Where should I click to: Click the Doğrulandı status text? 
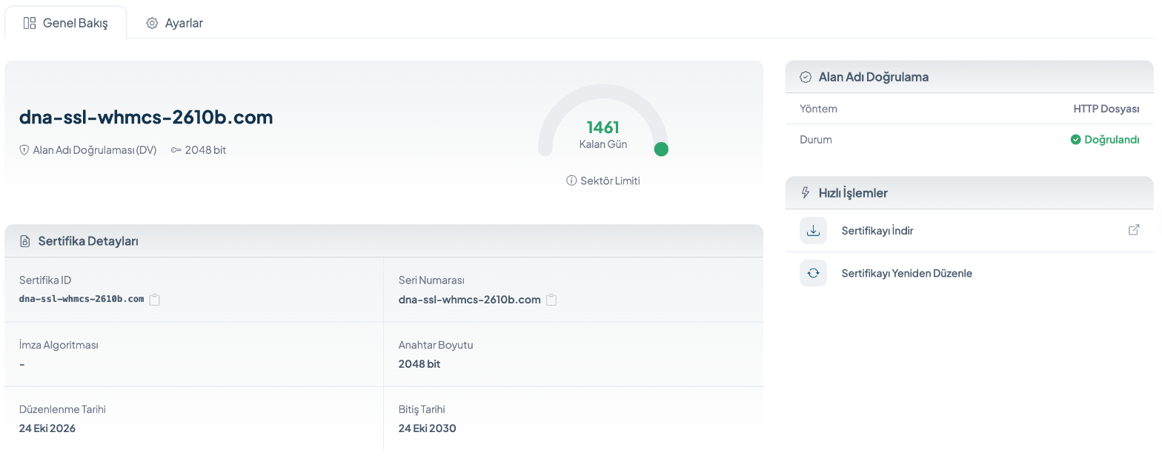[x=1112, y=139]
